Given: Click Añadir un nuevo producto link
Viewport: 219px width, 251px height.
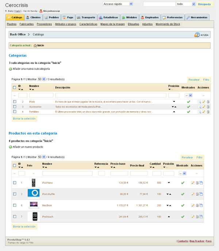Looking at the screenshot, I should (x=28, y=147).
